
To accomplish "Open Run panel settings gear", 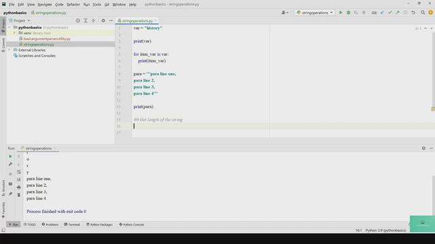I will pyautogui.click(x=423, y=148).
